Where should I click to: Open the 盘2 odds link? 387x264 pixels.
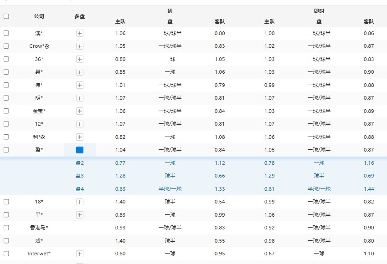(80, 162)
